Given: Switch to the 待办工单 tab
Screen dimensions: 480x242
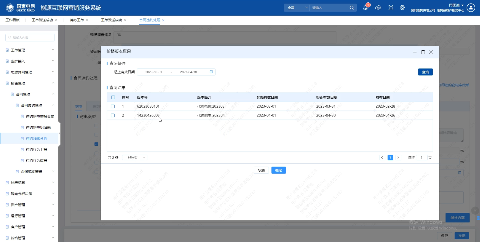Looking at the screenshot, I should pyautogui.click(x=77, y=20).
